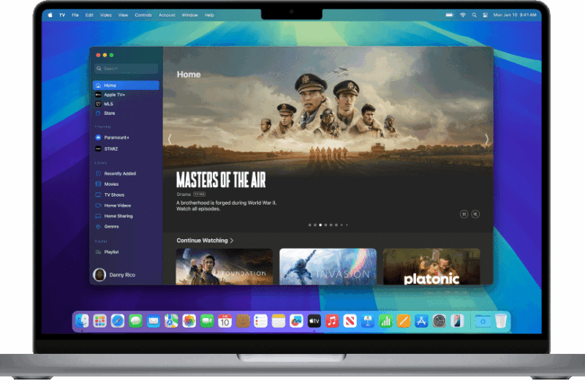Click the Masters of the Air title

pos(221,180)
